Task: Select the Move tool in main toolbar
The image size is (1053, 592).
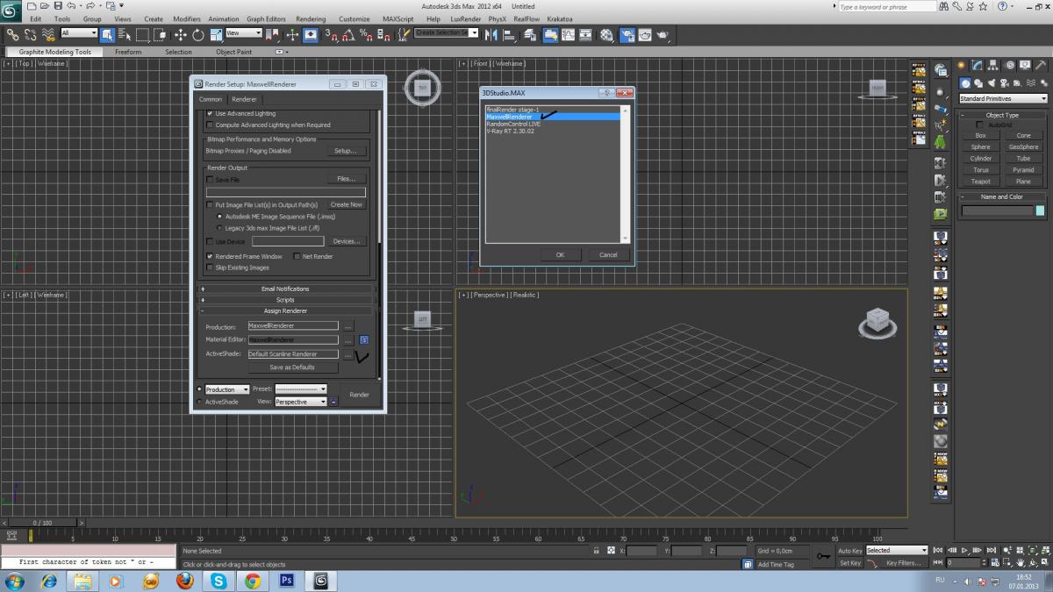Action: coord(180,35)
